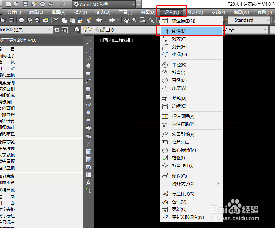Click the Paste clipboard icon
This screenshot has width=275, height=228.
[x=72, y=20]
